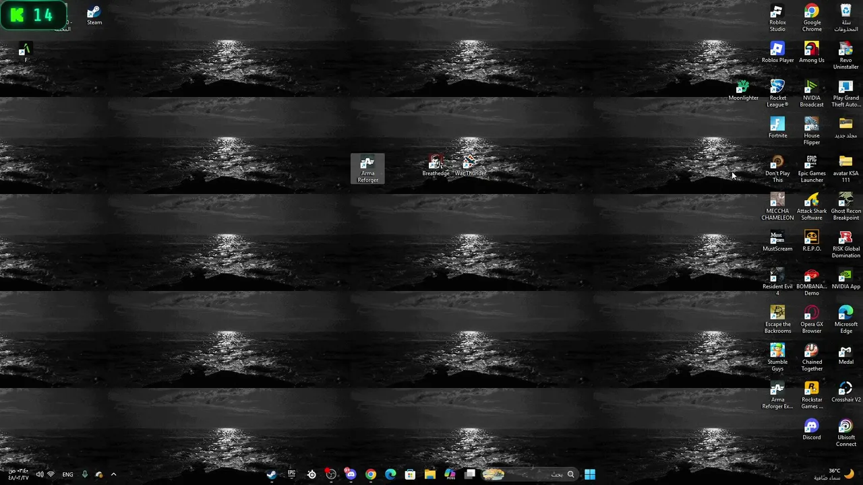Click the taskbar search box
Viewport: 863px width, 485px height.
[x=529, y=474]
